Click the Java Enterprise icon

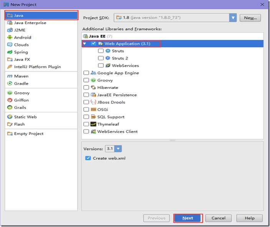pos(10,23)
